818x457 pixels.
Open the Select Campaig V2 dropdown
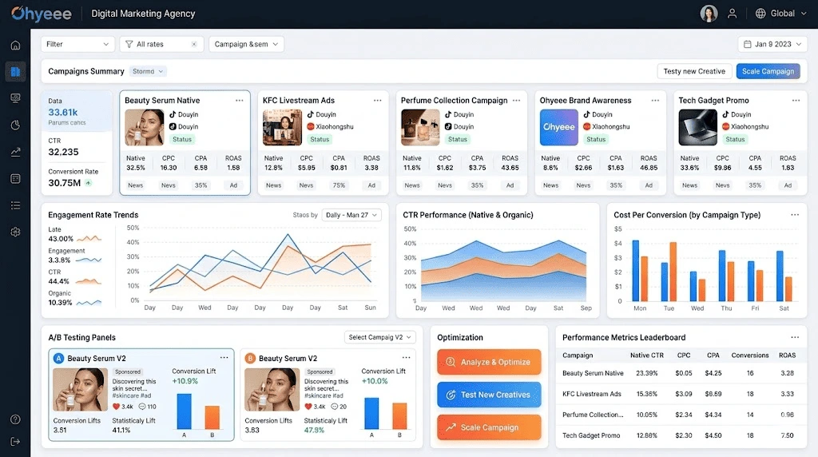point(379,337)
